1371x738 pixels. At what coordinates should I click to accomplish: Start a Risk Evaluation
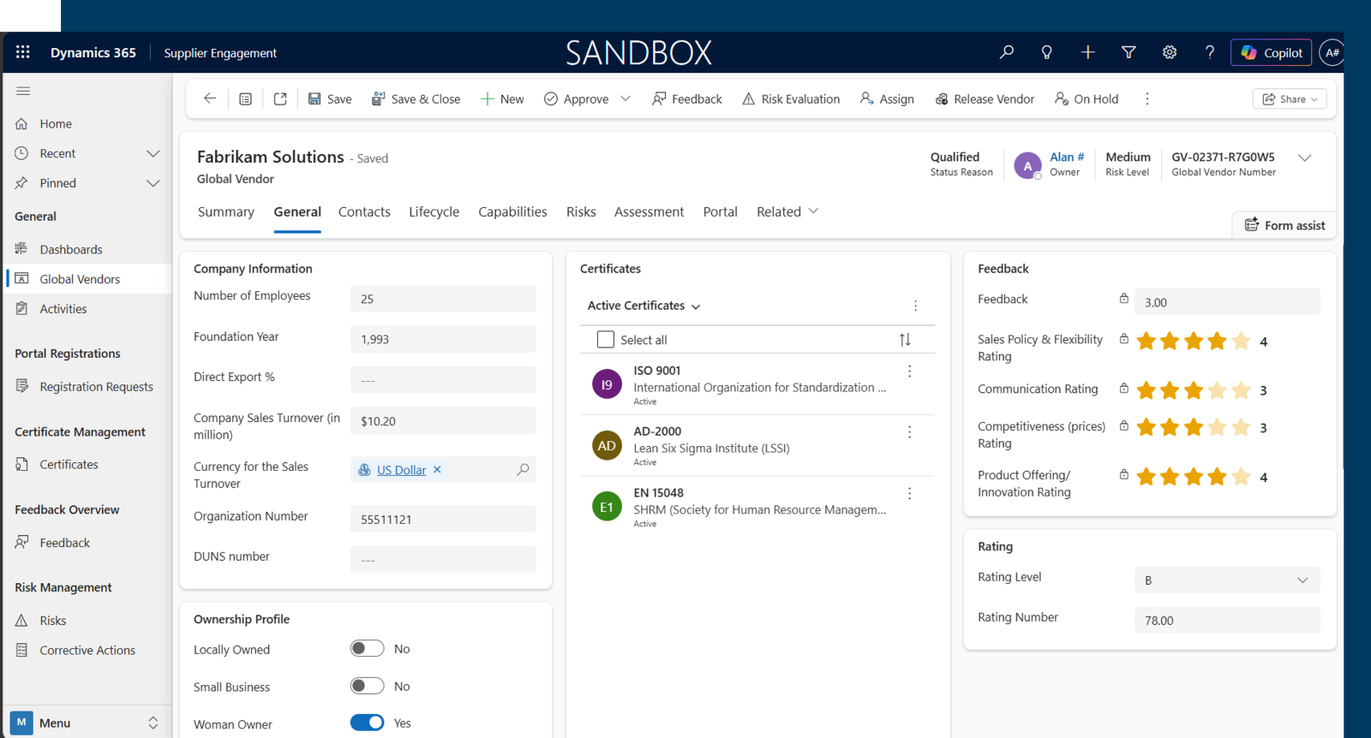pos(791,99)
